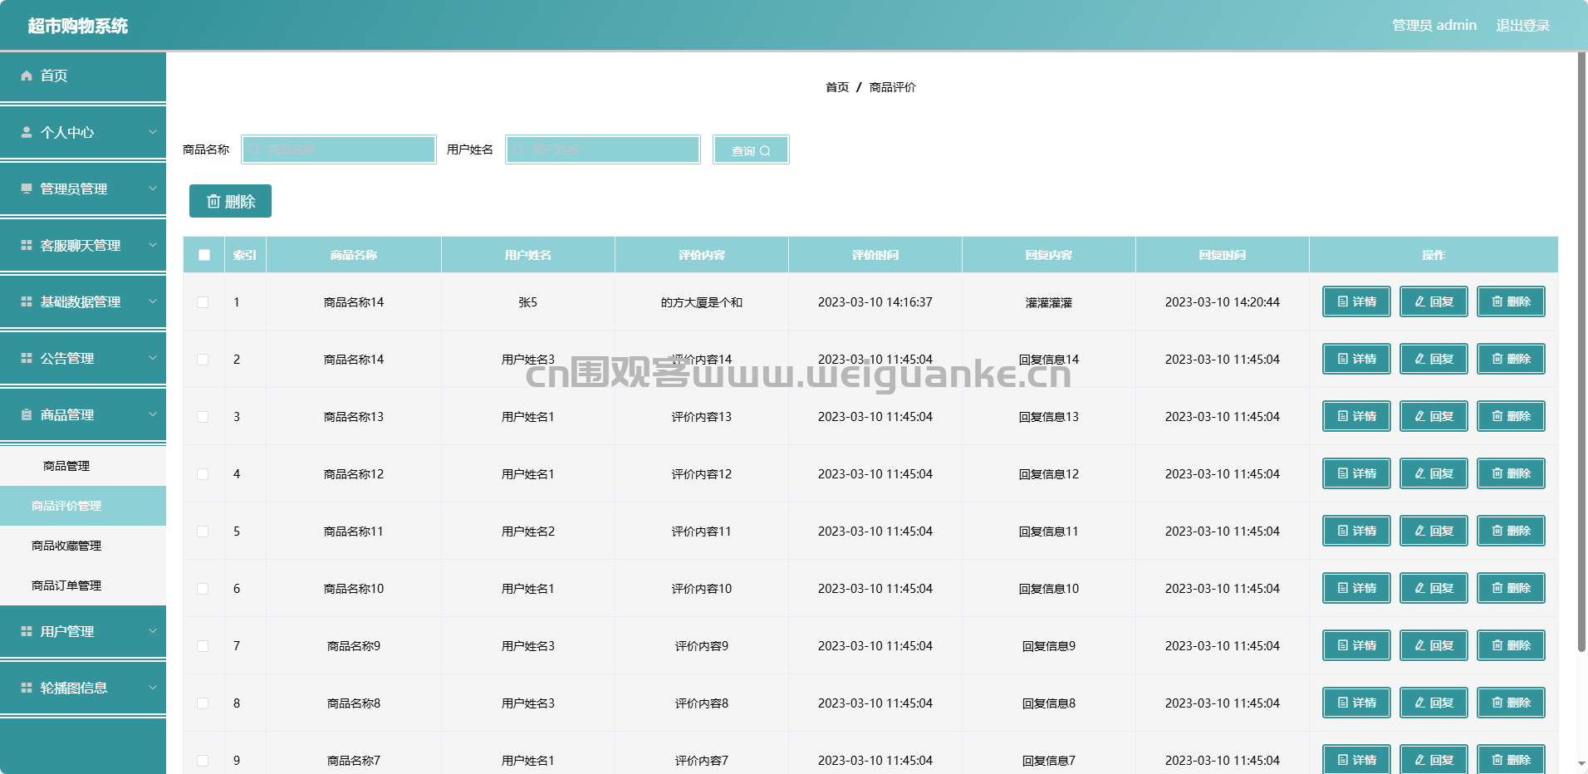Expand the 客服聊天管理 menu chevron

click(x=153, y=244)
